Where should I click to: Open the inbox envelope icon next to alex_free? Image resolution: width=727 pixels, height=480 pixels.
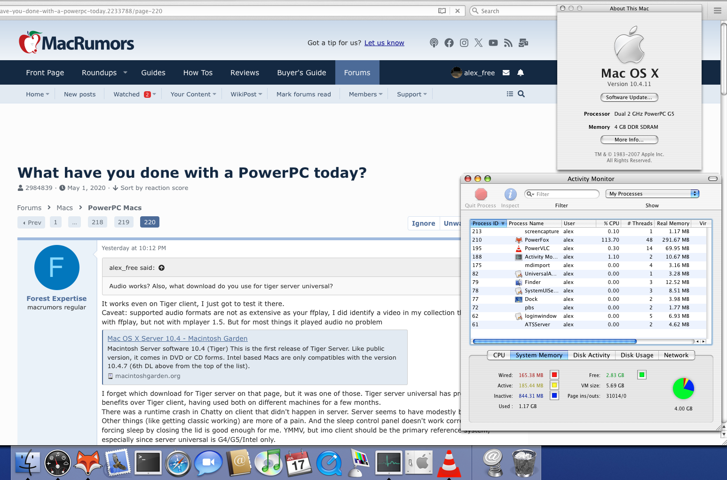506,72
